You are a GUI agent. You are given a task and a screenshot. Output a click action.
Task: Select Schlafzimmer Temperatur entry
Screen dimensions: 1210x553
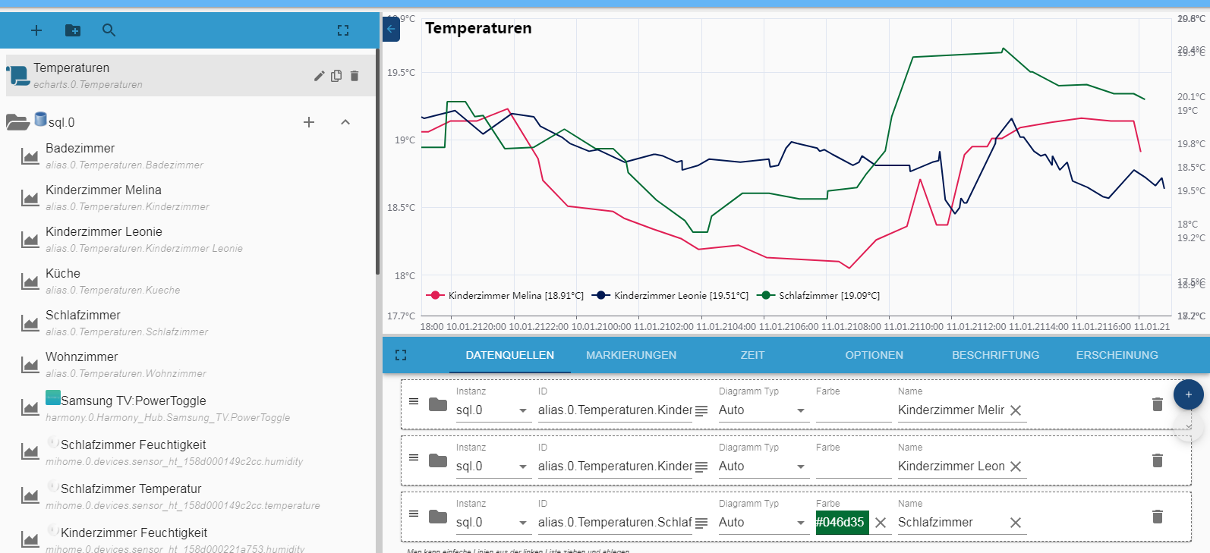[x=190, y=495]
